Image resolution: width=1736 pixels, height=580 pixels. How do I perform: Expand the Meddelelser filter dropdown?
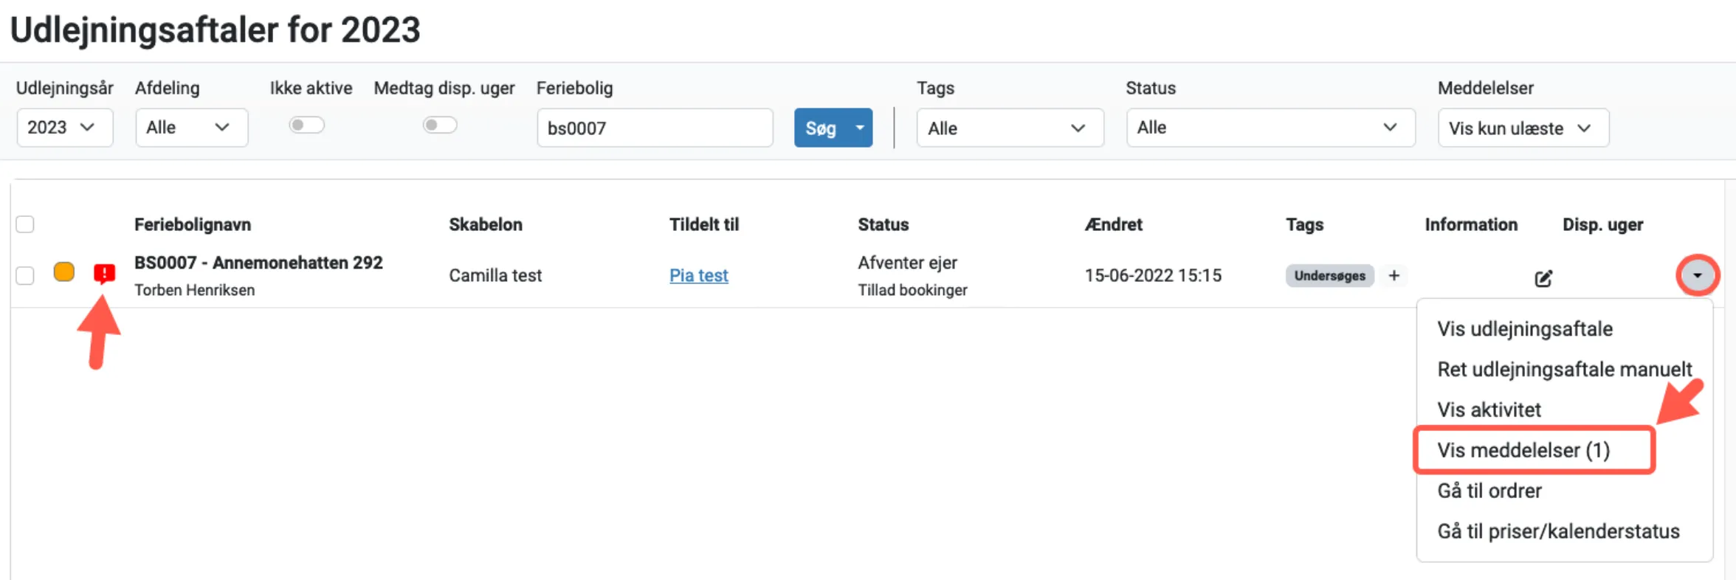(x=1522, y=128)
